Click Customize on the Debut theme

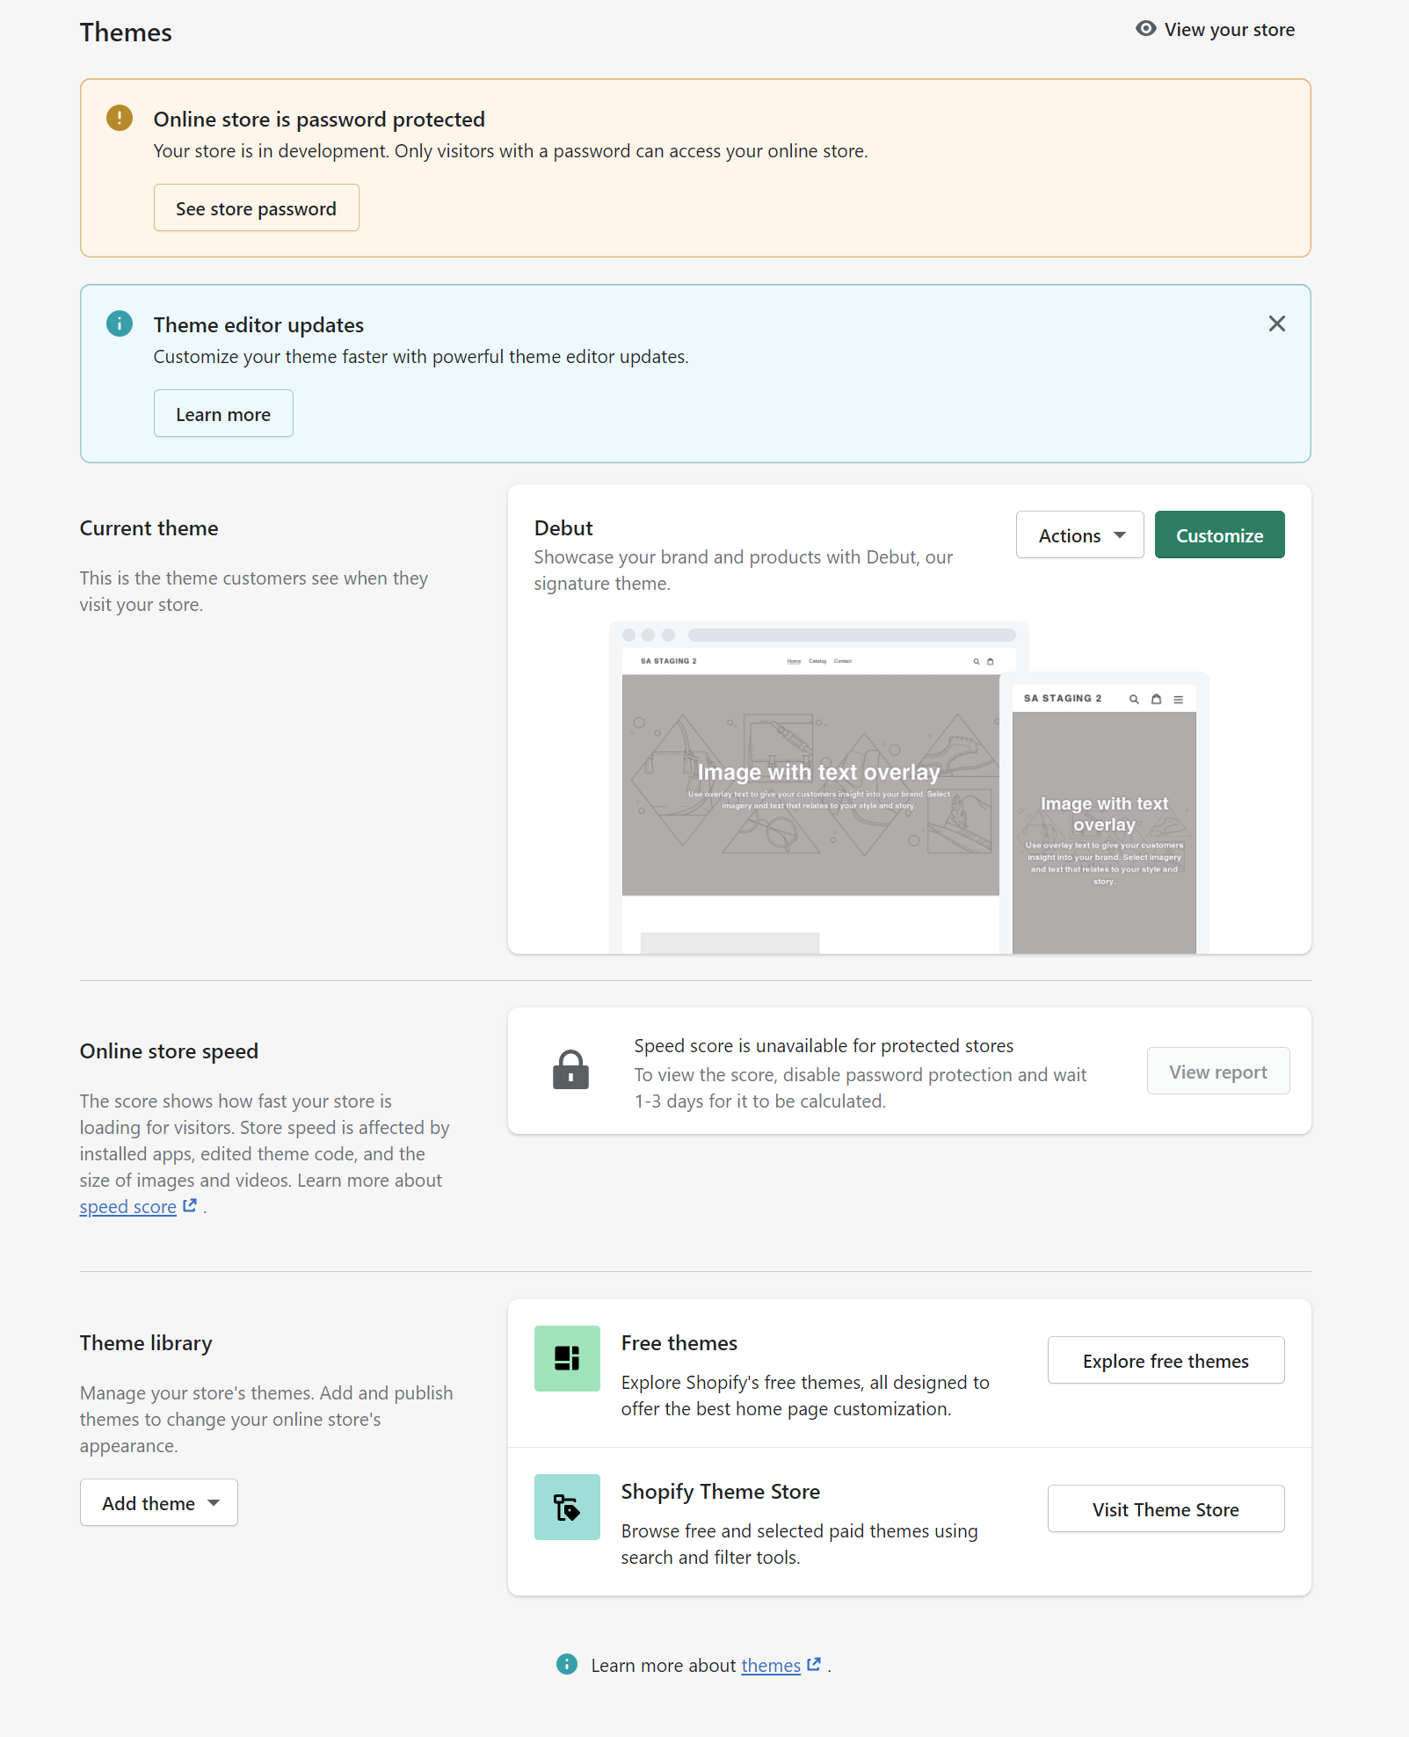(1219, 534)
